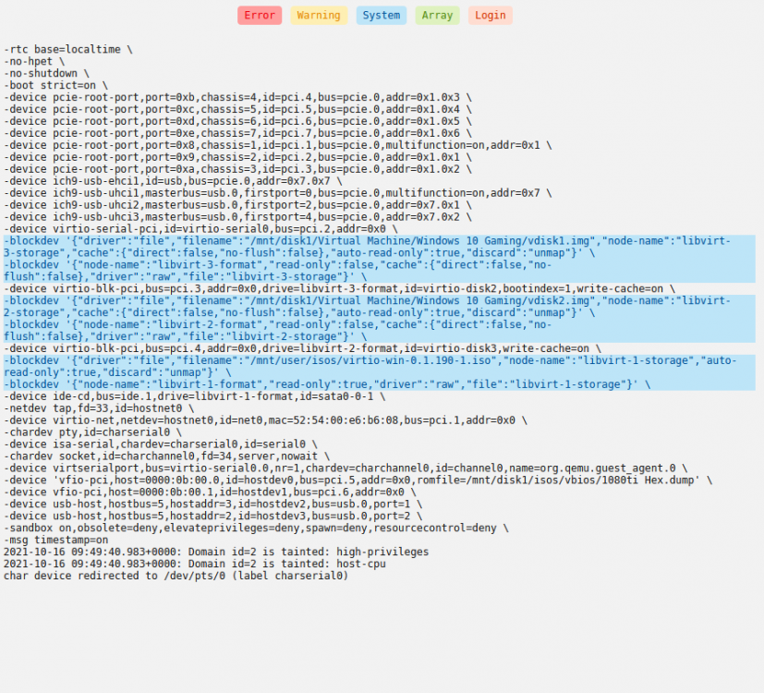Click the virtio-blk-pci line with id=virtio-disk2

[x=340, y=288]
